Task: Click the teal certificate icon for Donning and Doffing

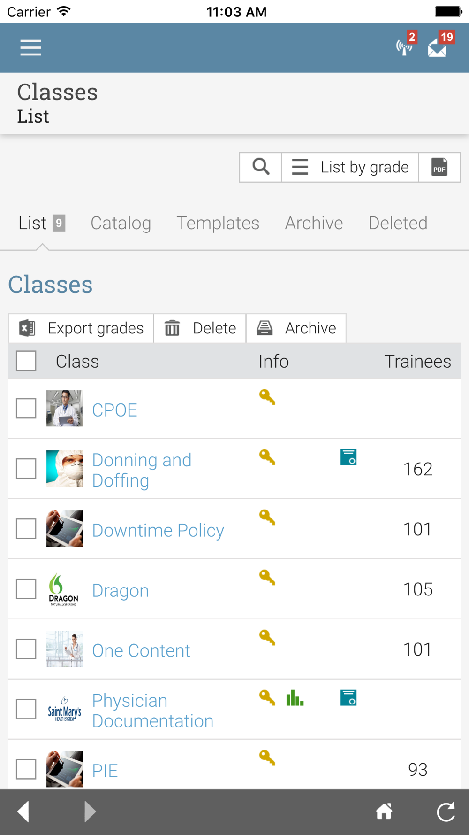Action: 348,457
